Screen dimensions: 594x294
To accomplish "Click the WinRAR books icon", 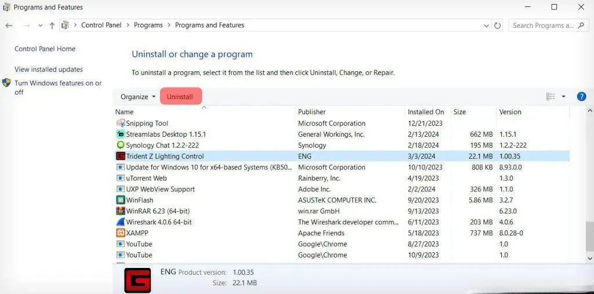I will [121, 211].
